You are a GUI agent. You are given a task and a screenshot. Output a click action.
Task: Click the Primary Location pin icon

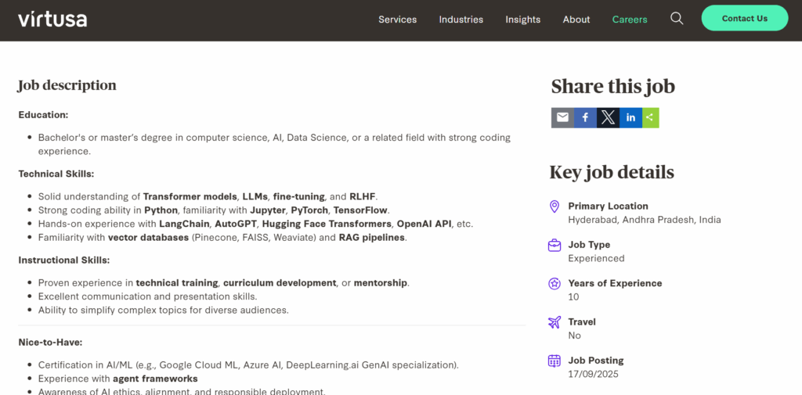pyautogui.click(x=555, y=206)
